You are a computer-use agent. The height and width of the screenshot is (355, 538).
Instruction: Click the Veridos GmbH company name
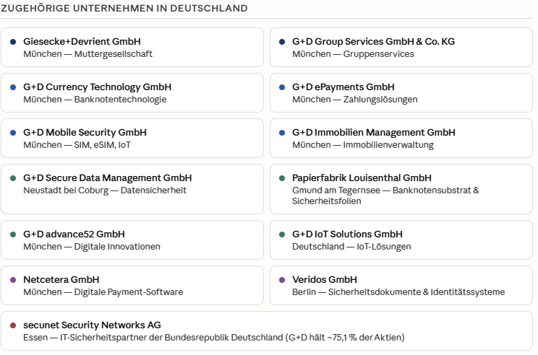pyautogui.click(x=325, y=280)
